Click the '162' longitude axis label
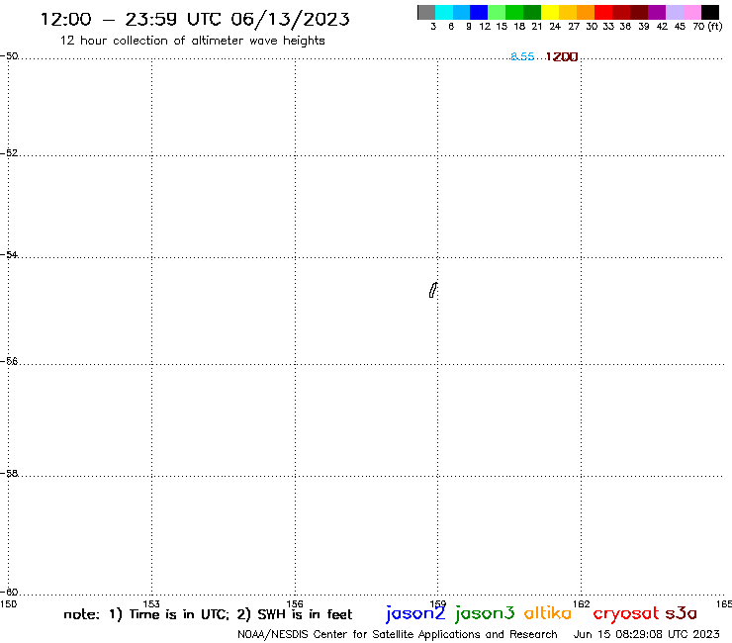This screenshot has height=643, width=732. tap(582, 603)
